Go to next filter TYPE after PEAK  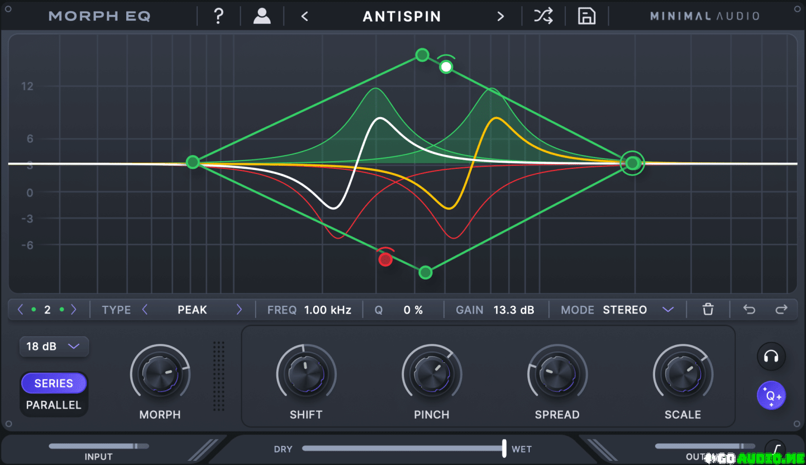(239, 309)
